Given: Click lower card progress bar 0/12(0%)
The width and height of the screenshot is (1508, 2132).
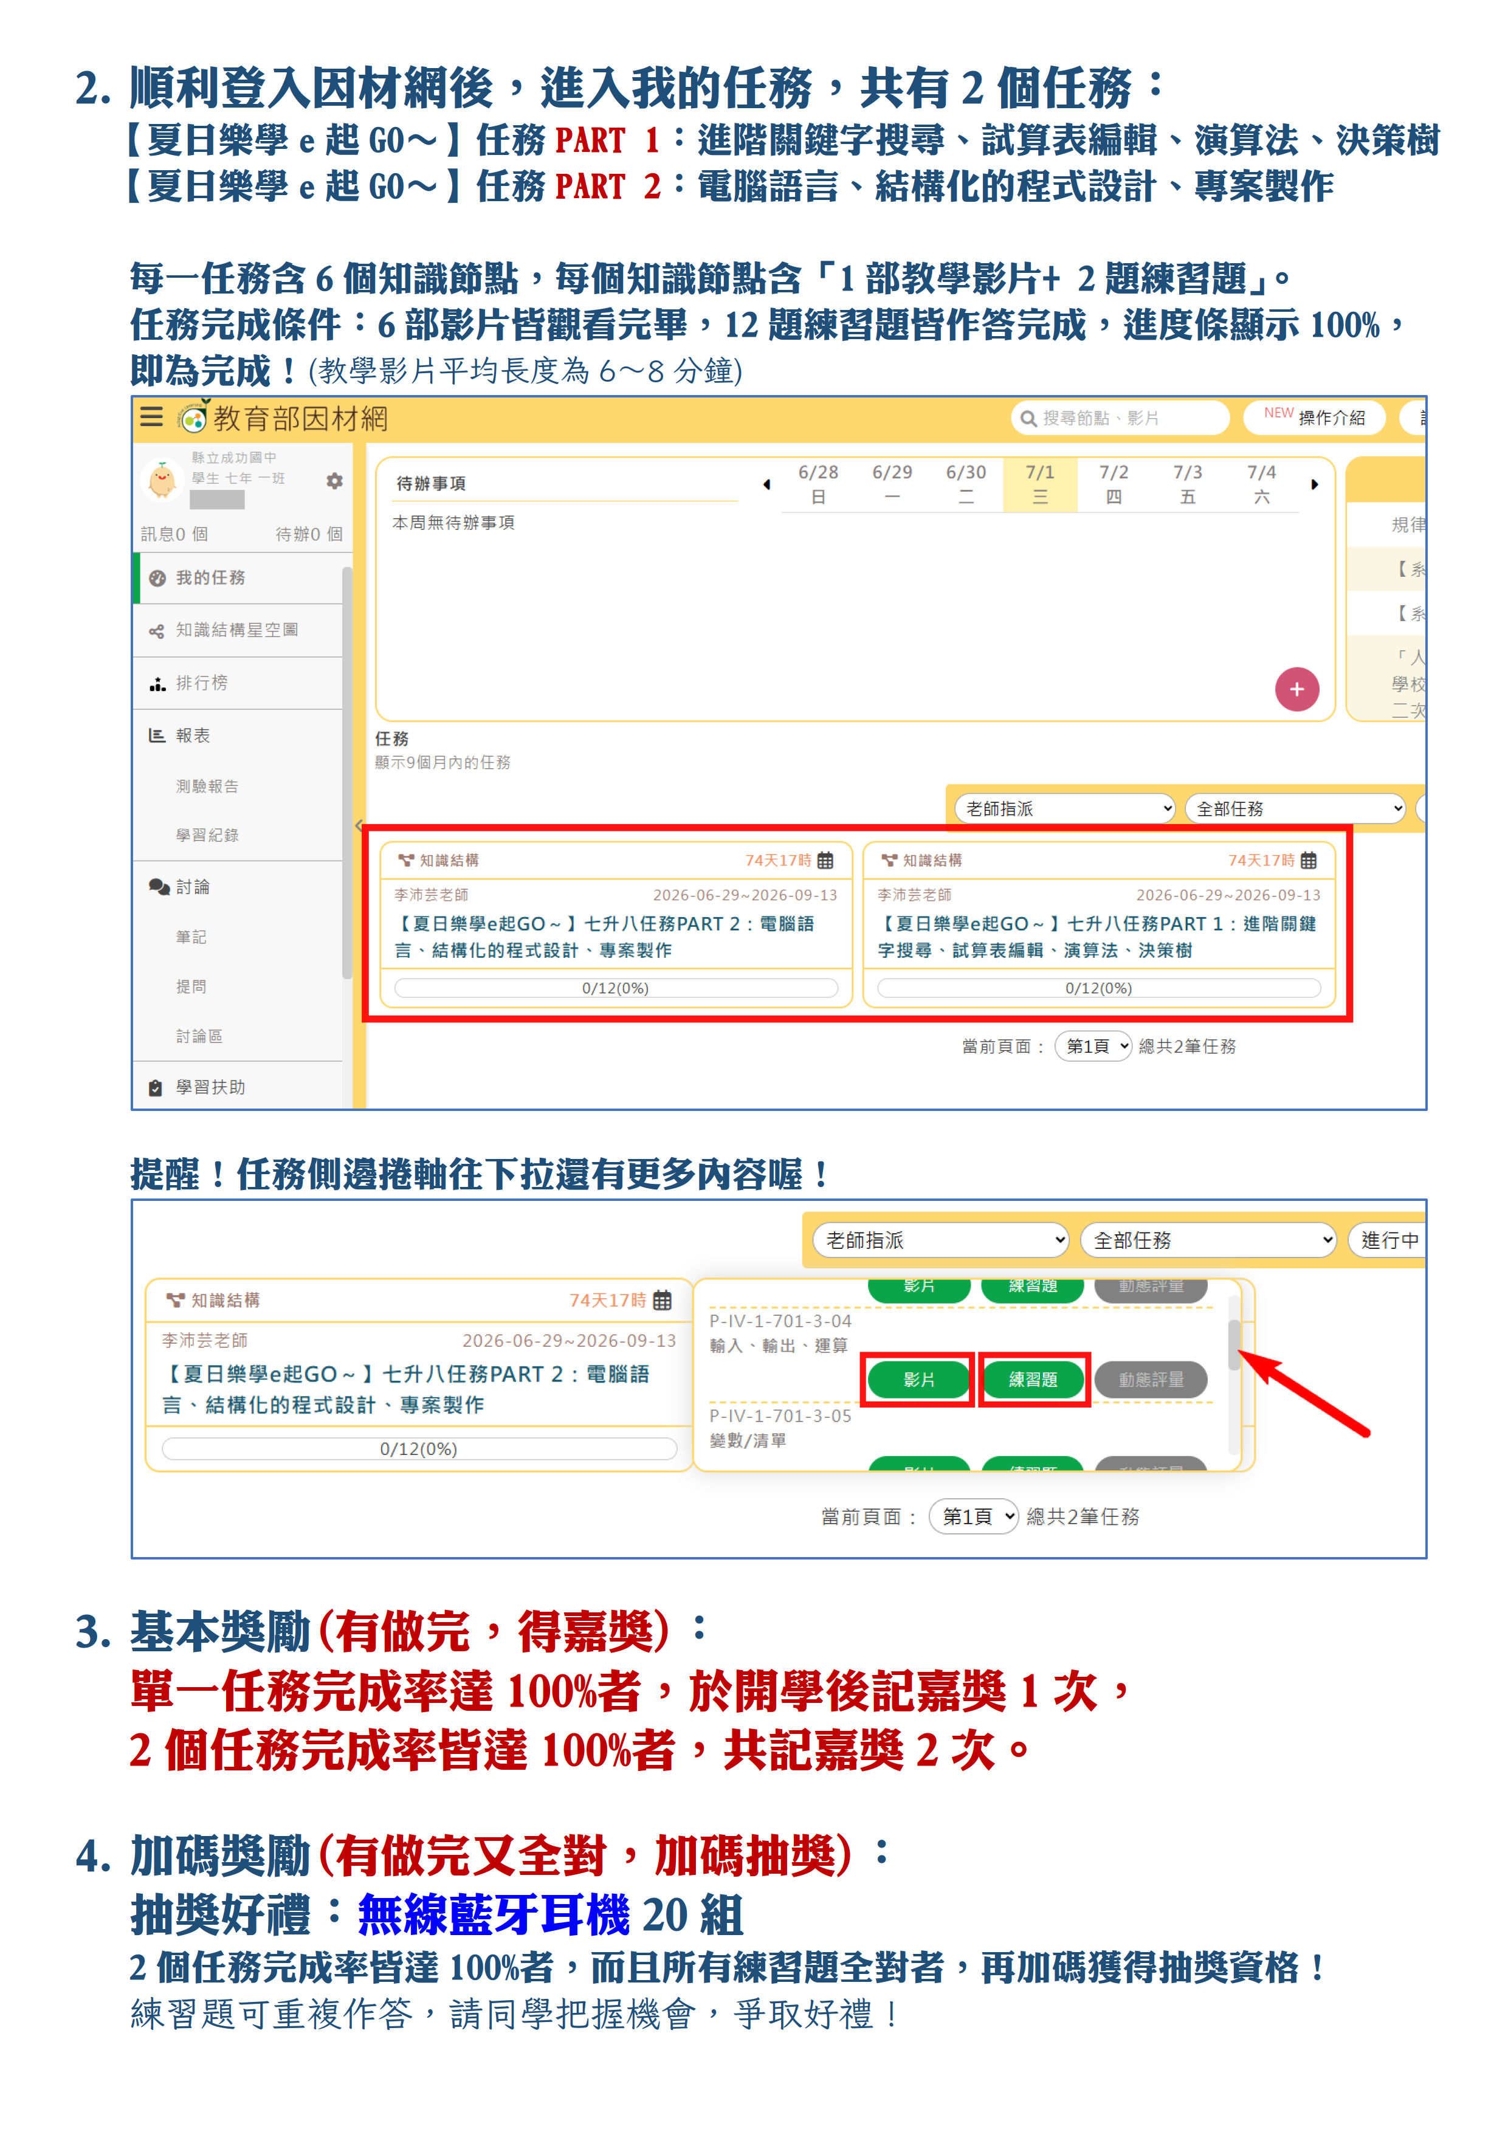Looking at the screenshot, I should 419,1448.
